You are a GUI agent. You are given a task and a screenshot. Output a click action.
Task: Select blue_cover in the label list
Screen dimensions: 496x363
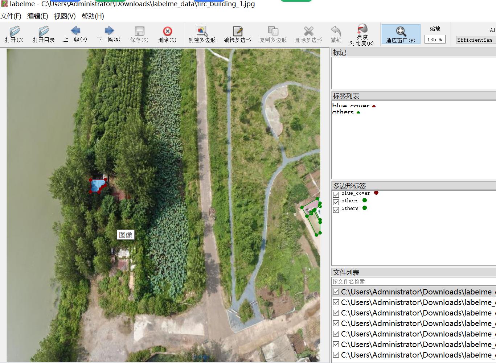tap(351, 106)
